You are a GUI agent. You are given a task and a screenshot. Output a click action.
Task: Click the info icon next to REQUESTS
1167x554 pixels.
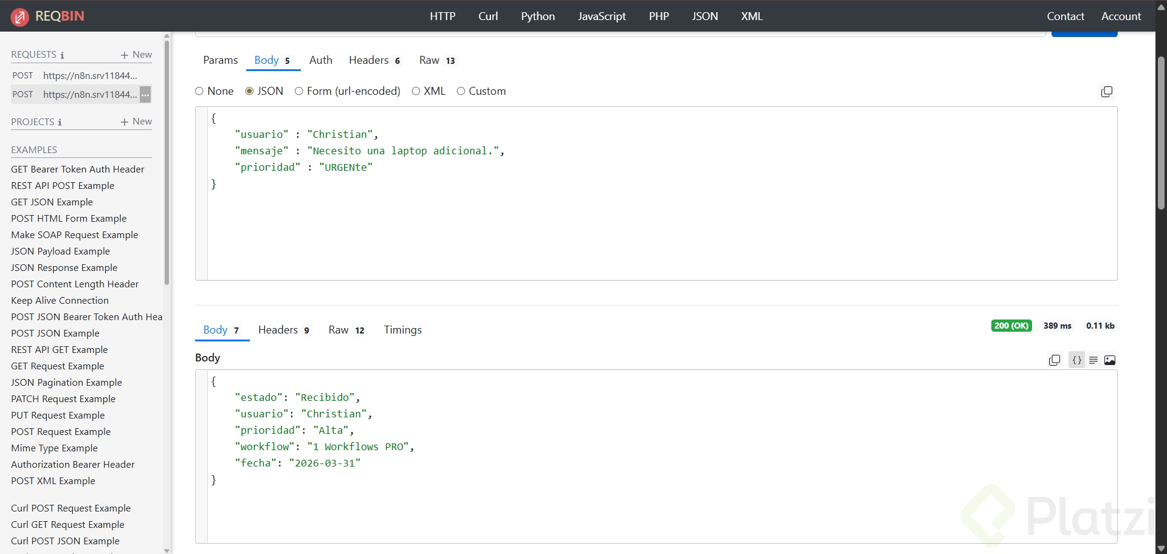click(x=62, y=55)
